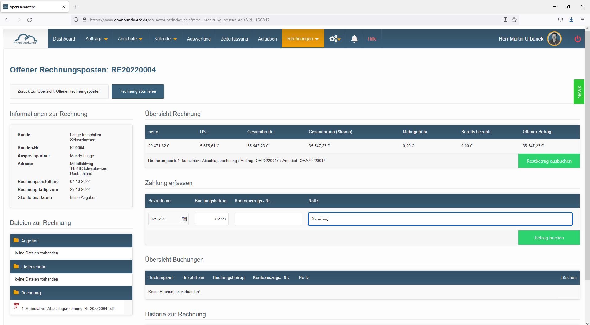590x325 pixels.
Task: Click the Firefox downloads icon
Action: [571, 20]
